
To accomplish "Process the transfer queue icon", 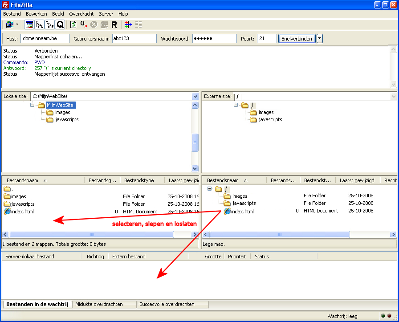I will tap(83, 24).
